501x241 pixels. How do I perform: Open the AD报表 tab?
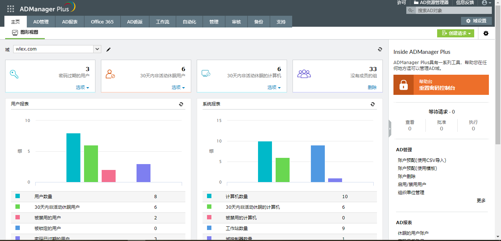point(70,22)
